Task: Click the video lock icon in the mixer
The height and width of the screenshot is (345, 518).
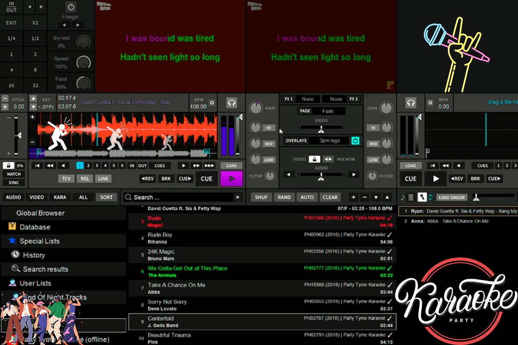Action: coord(315,159)
